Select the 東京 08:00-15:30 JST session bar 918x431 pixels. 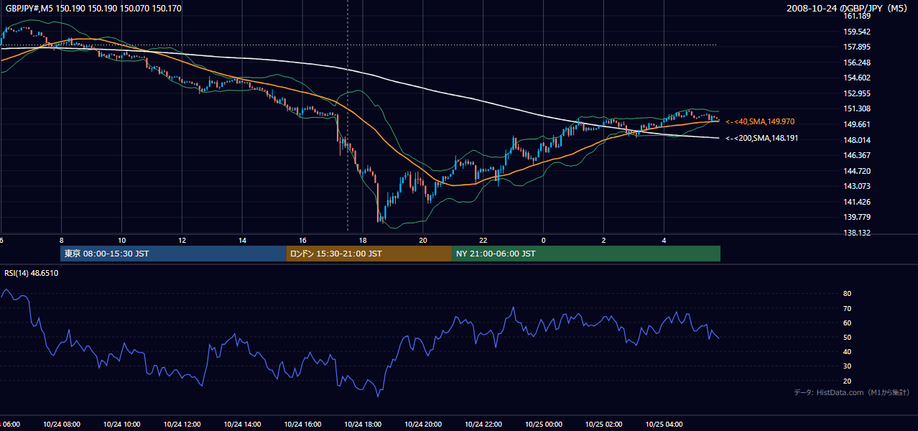(x=173, y=254)
